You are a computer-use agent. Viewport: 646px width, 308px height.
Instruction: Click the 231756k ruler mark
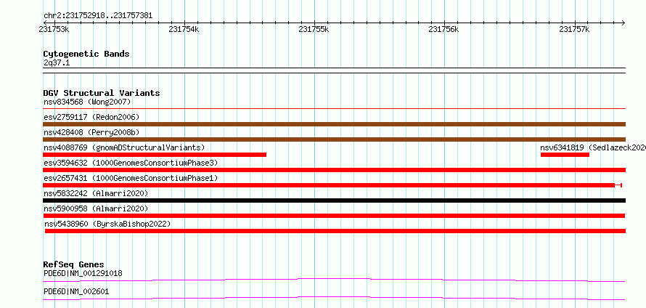(x=443, y=29)
